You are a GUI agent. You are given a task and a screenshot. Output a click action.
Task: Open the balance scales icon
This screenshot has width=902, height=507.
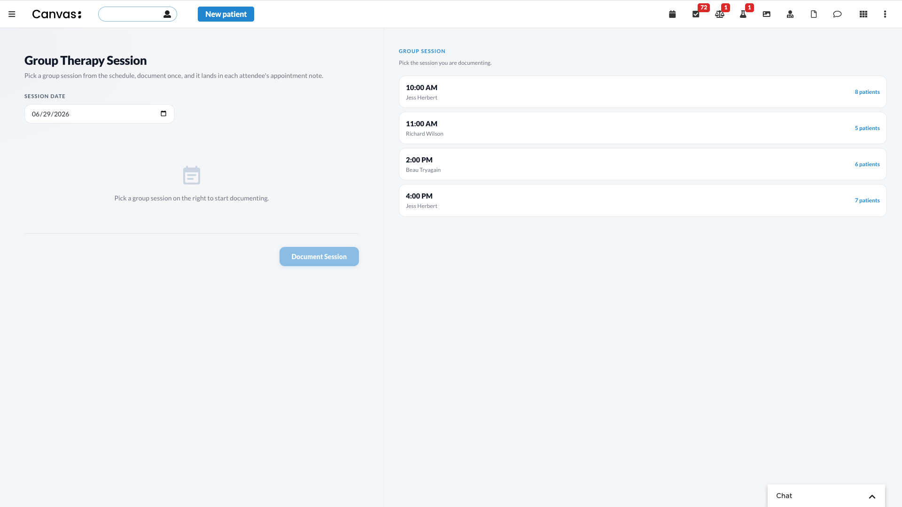[x=719, y=14]
